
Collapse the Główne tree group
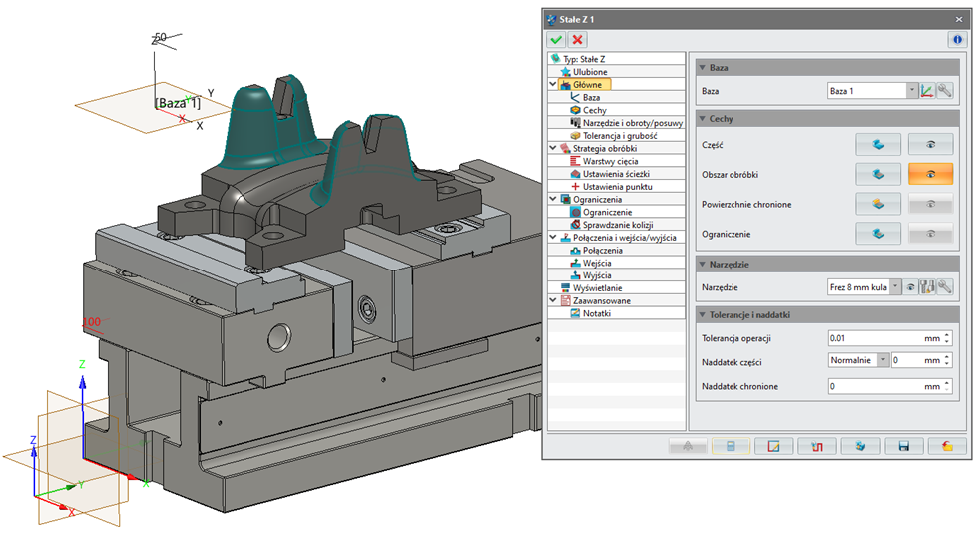tap(553, 84)
